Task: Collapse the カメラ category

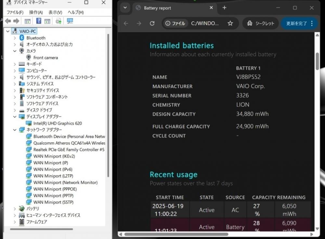Action: tap(15, 51)
